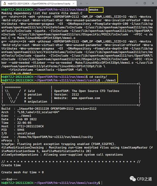Close the terminal window
This screenshot has height=186, width=157.
pos(153,3)
